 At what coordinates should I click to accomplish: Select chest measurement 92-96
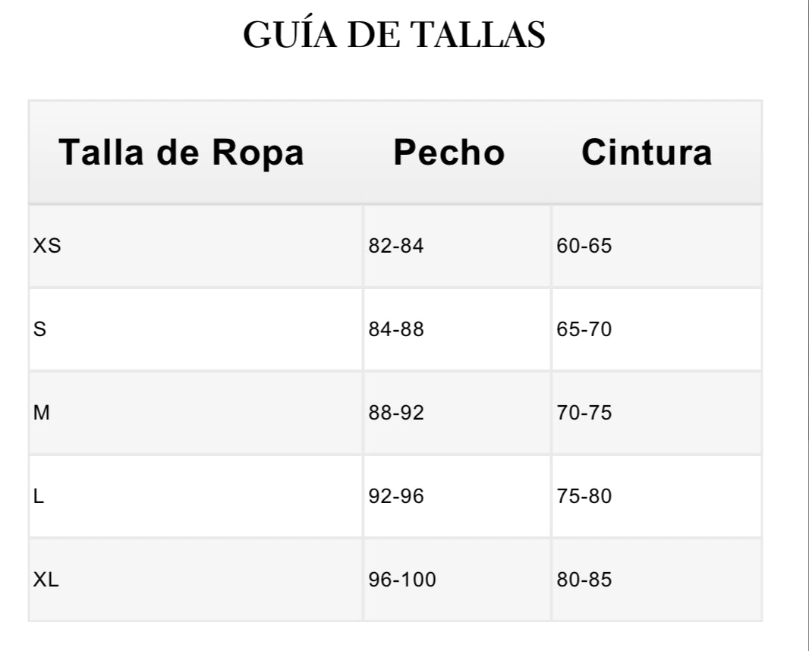pyautogui.click(x=396, y=497)
